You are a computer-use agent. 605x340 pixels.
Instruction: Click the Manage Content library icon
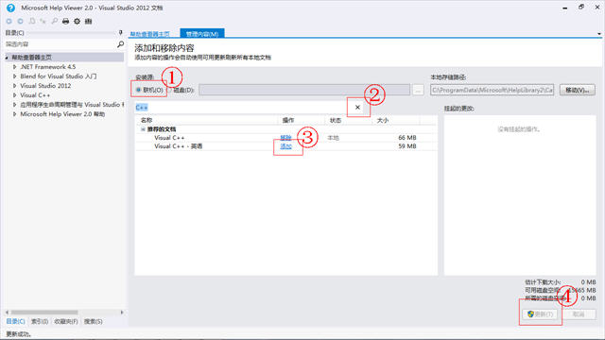click(x=88, y=21)
